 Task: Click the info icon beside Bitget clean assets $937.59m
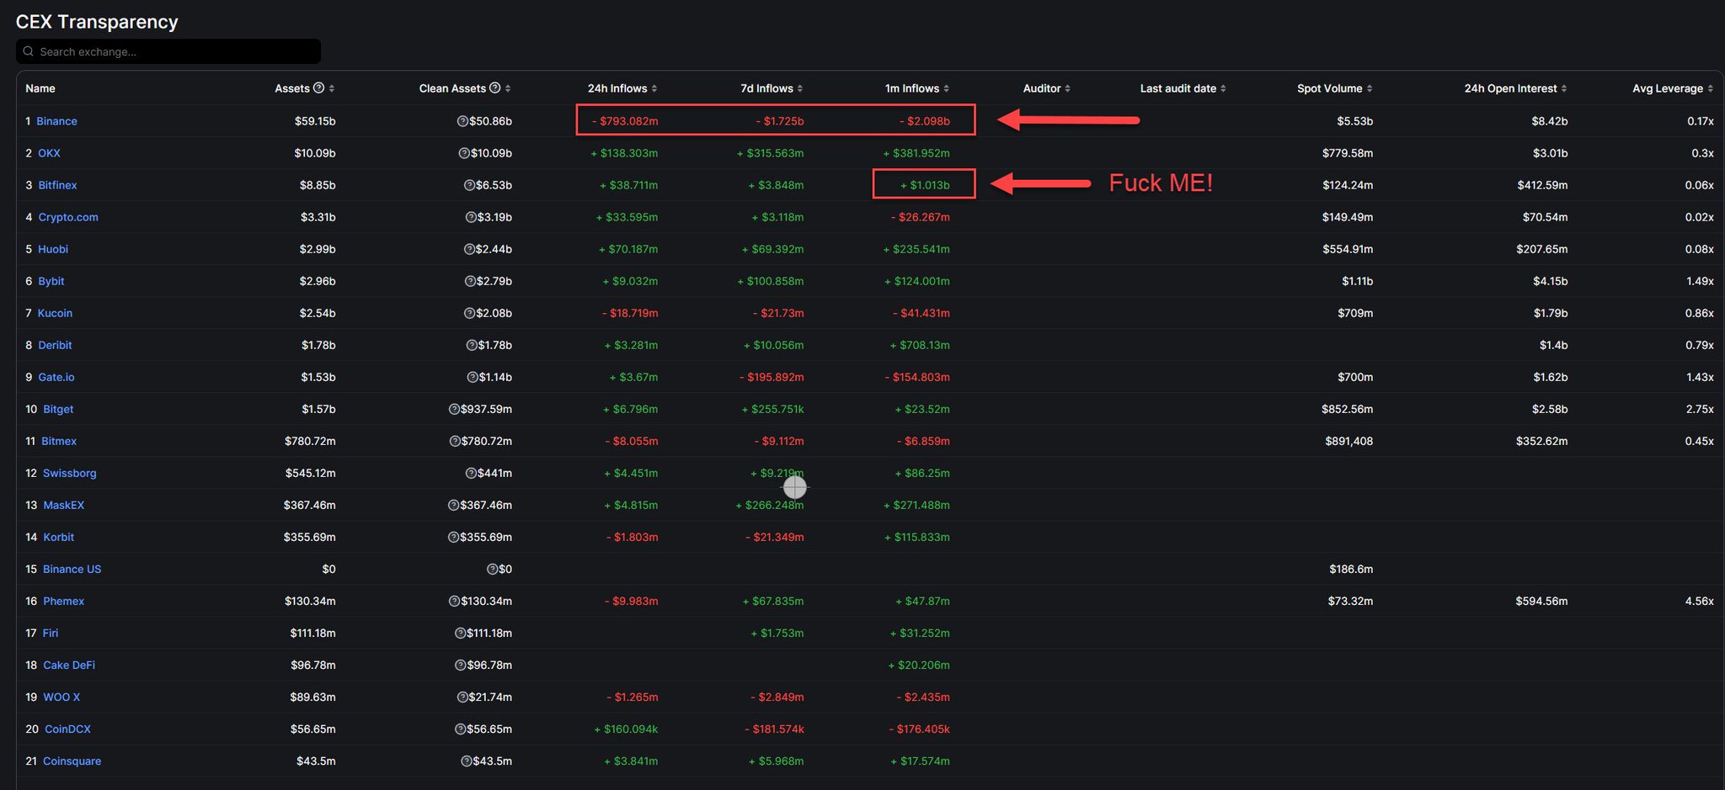pyautogui.click(x=454, y=409)
